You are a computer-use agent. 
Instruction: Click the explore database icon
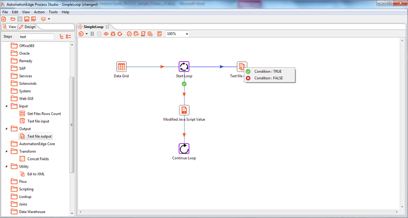tap(150, 33)
